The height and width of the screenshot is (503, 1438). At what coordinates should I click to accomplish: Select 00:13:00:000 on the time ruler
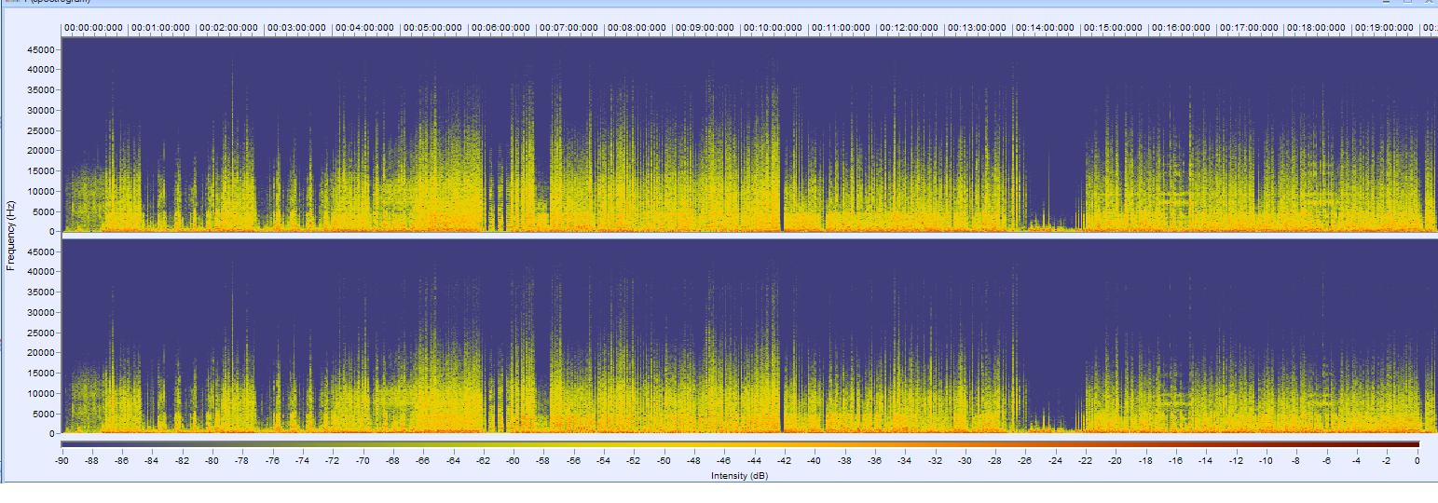978,28
